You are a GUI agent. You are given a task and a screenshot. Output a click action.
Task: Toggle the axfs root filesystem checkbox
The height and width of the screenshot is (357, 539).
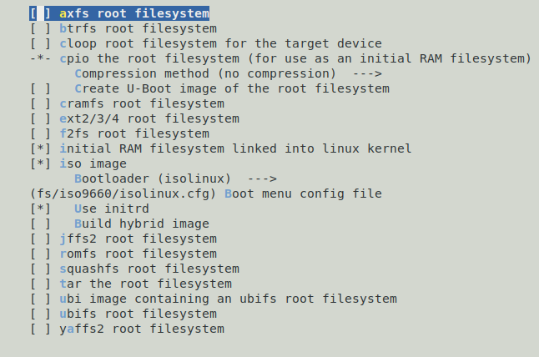coord(40,14)
